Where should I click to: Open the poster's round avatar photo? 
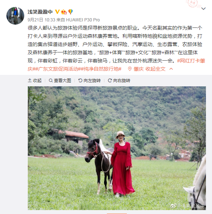(x=15, y=16)
